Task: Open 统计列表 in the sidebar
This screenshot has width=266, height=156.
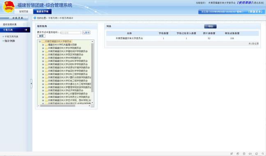Action: [10, 41]
